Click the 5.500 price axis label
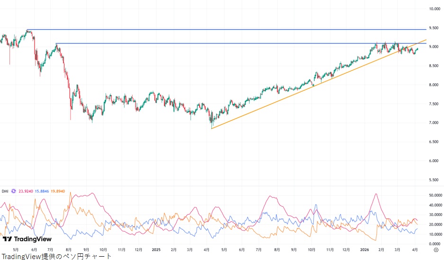The image size is (444, 260). pos(435,180)
